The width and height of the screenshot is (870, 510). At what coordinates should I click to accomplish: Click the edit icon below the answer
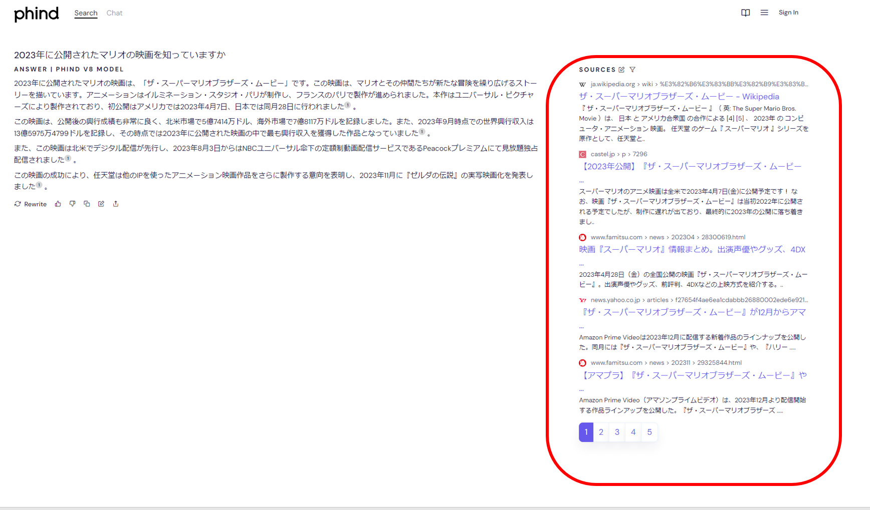click(x=101, y=204)
